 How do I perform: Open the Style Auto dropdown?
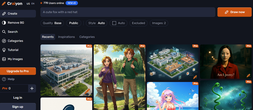(x=97, y=23)
